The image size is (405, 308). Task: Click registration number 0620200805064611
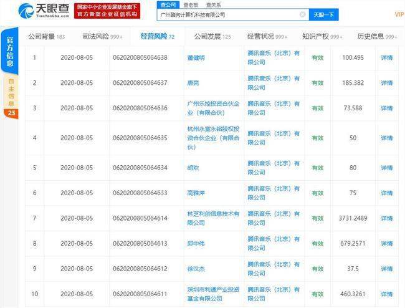[x=140, y=294]
